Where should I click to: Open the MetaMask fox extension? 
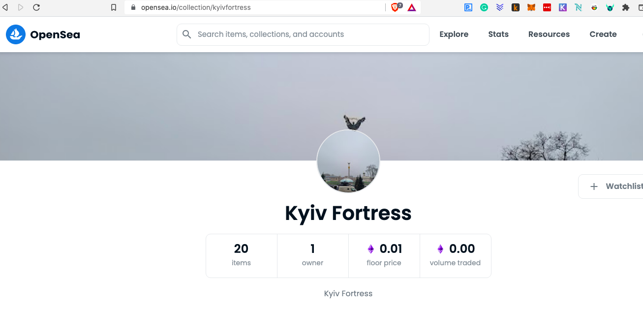coord(531,7)
